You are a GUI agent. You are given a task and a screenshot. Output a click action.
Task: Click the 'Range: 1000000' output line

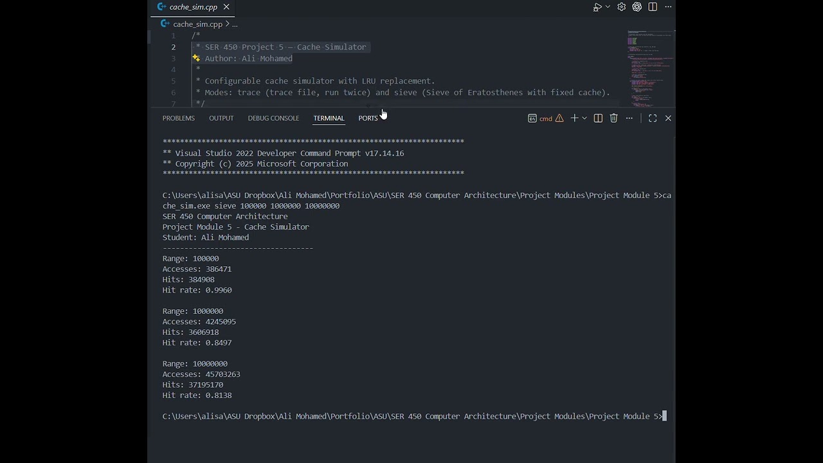(x=193, y=311)
